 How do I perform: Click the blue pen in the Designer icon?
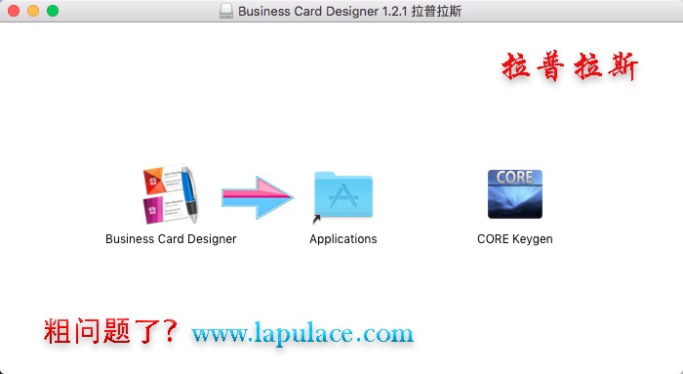[189, 194]
